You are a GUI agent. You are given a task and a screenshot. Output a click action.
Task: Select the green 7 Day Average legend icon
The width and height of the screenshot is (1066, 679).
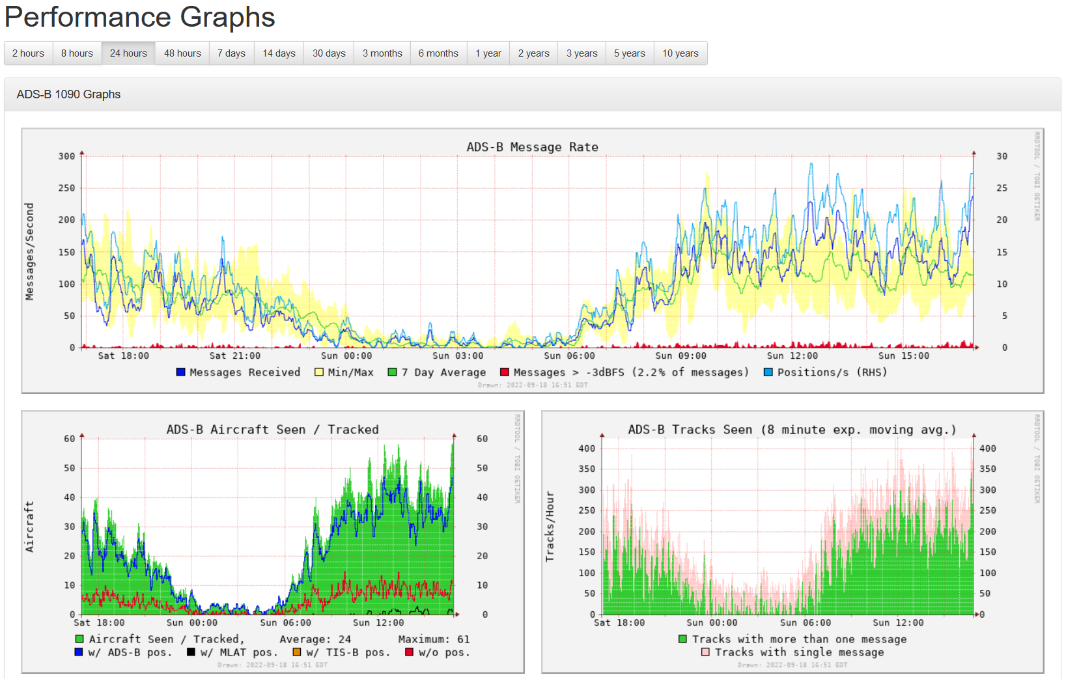391,372
